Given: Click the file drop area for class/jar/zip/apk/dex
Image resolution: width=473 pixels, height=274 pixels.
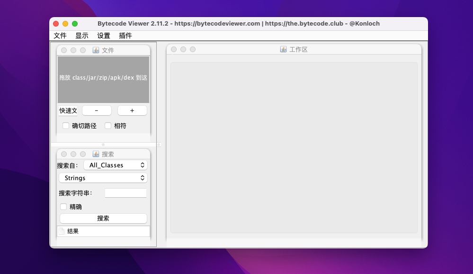Looking at the screenshot, I should 104,80.
